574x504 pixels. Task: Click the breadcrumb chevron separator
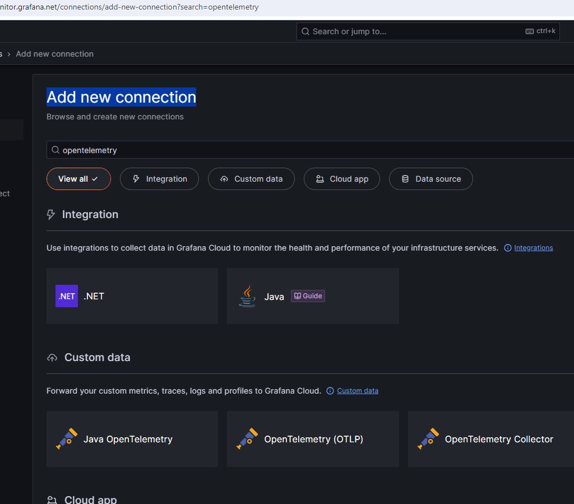click(9, 54)
